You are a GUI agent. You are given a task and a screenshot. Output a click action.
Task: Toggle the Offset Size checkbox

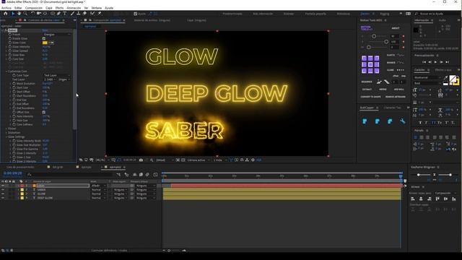pos(44,112)
